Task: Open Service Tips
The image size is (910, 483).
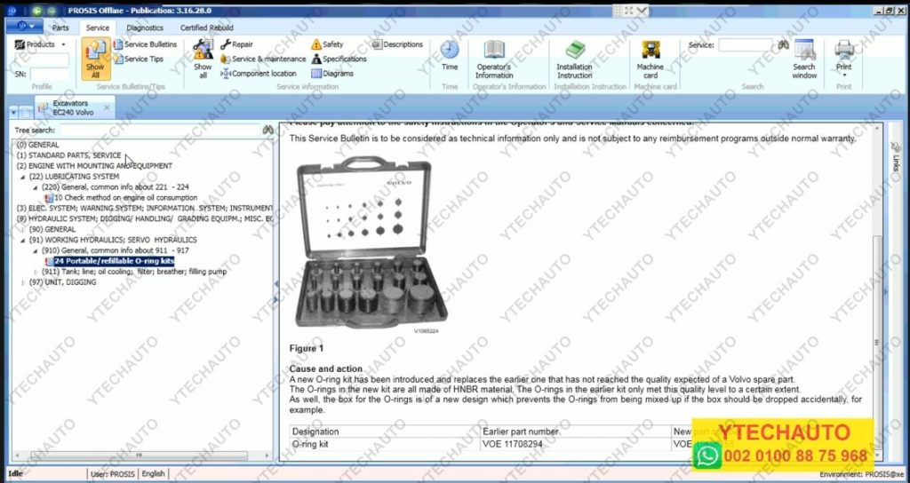Action: coord(139,59)
